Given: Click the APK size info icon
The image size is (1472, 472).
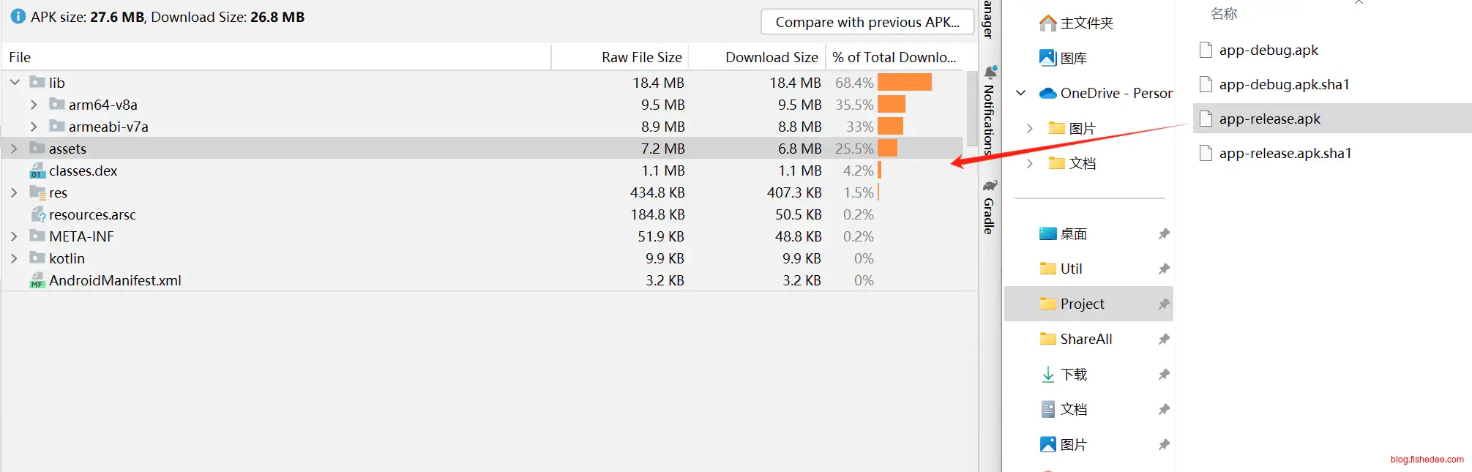Looking at the screenshot, I should click(18, 17).
